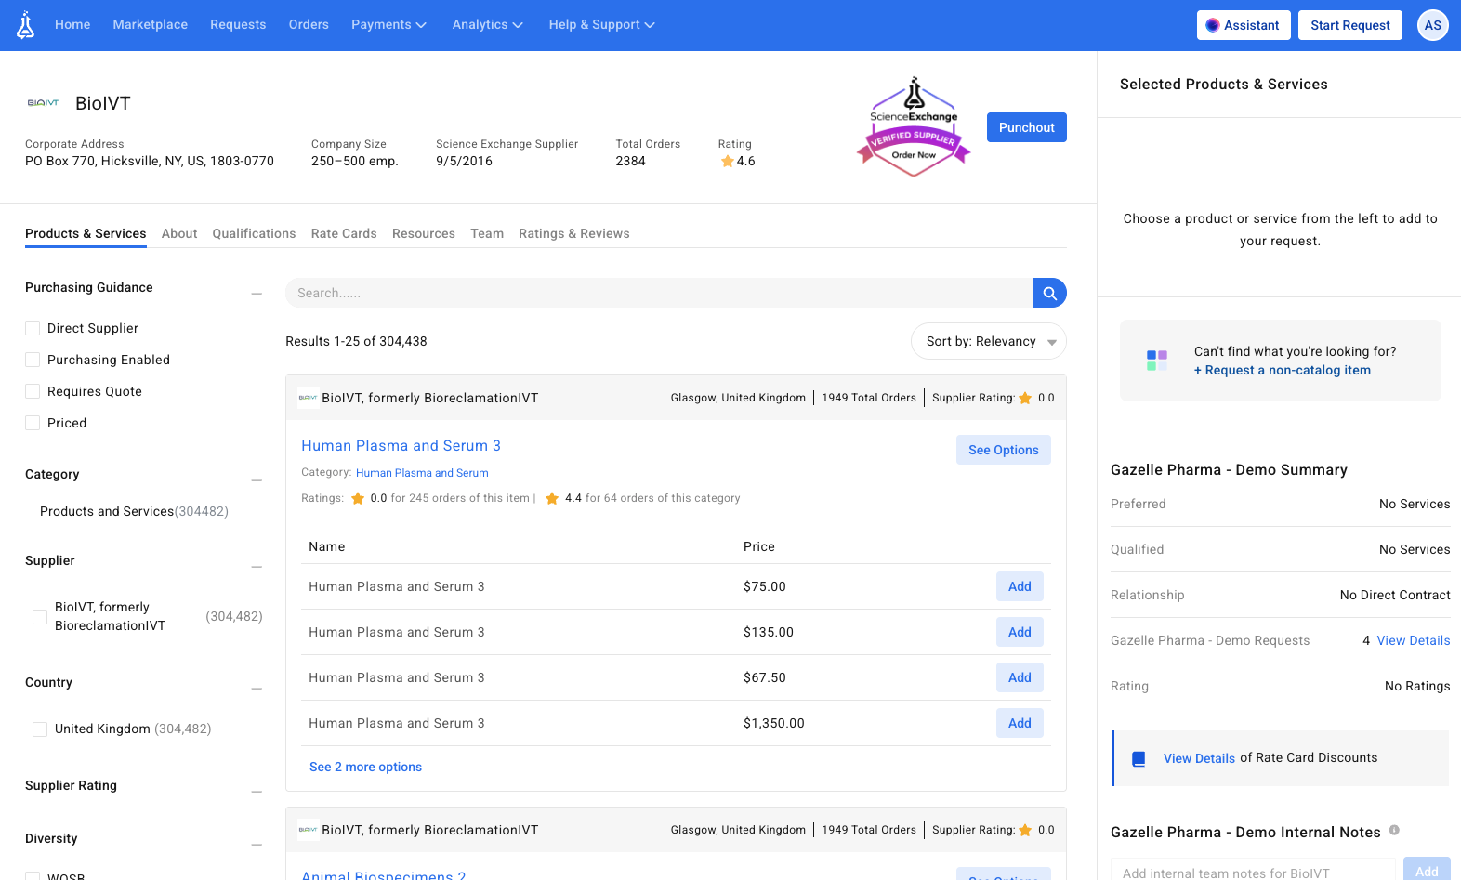1461x880 pixels.
Task: Check the Requires Quote filter
Action: click(33, 391)
